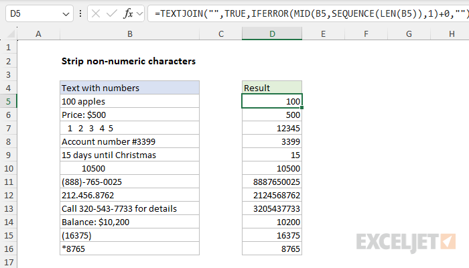Click result cell showing 8887650025
The image size is (469, 268).
272,182
